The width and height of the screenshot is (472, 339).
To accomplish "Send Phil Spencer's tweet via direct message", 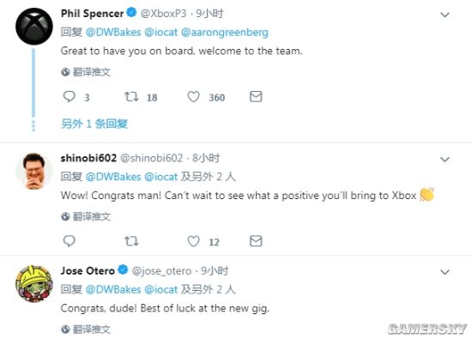I will (256, 97).
